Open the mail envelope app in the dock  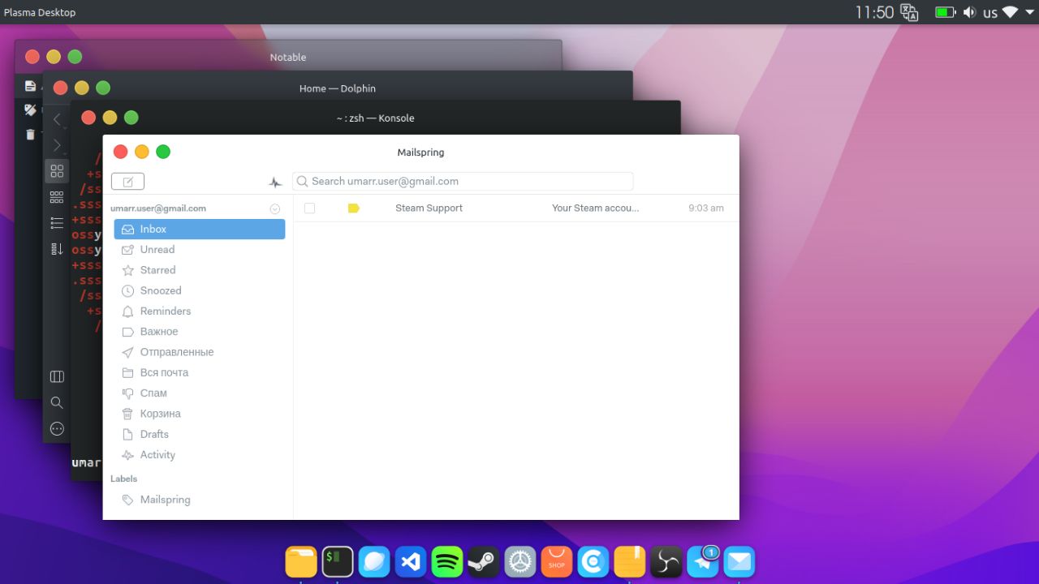tap(739, 561)
